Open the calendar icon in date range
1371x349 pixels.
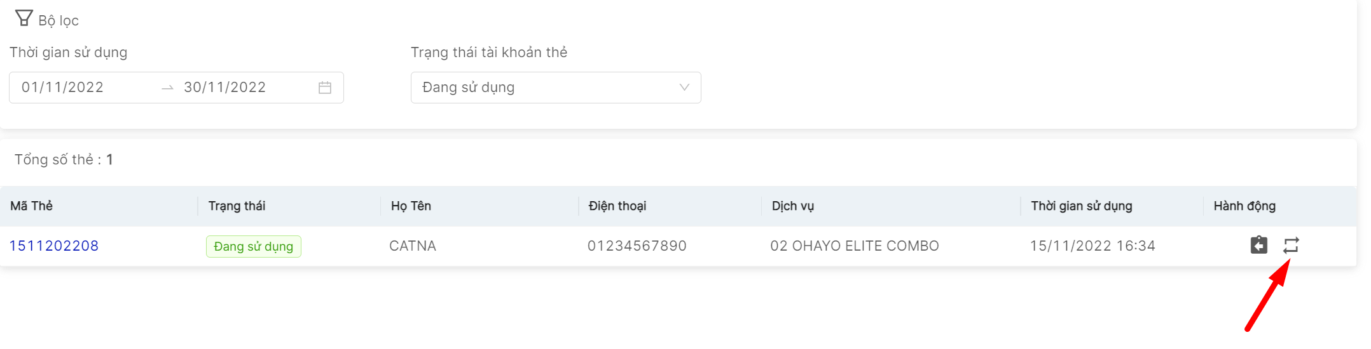pos(325,88)
